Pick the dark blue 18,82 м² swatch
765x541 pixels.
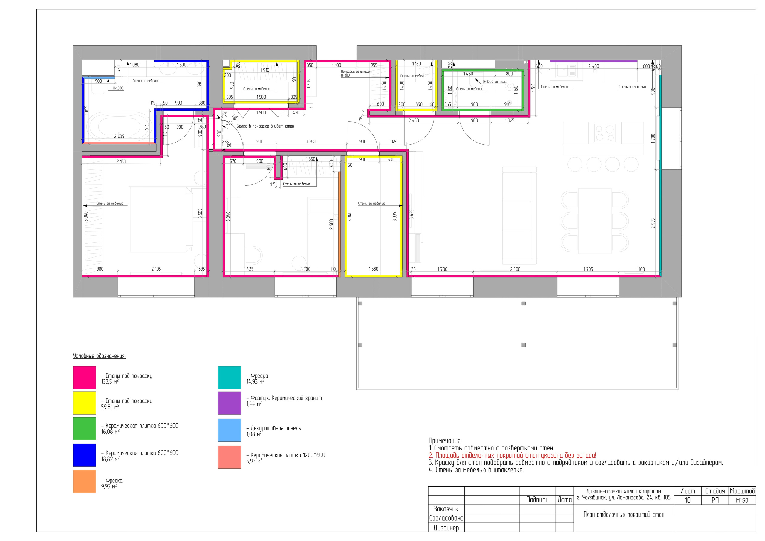pyautogui.click(x=84, y=455)
